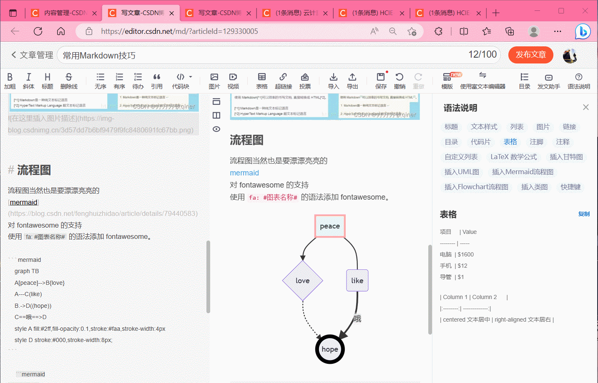Open browser favorites star list
This screenshot has height=383, width=598.
click(487, 31)
